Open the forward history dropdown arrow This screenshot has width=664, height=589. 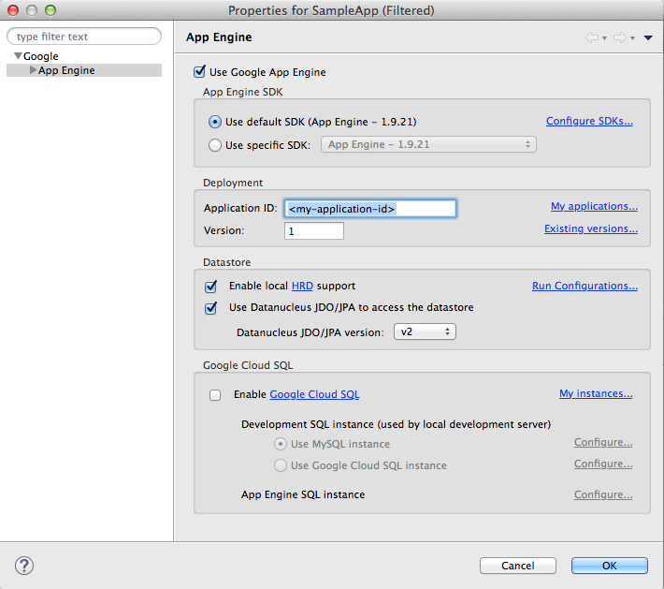pyautogui.click(x=632, y=38)
